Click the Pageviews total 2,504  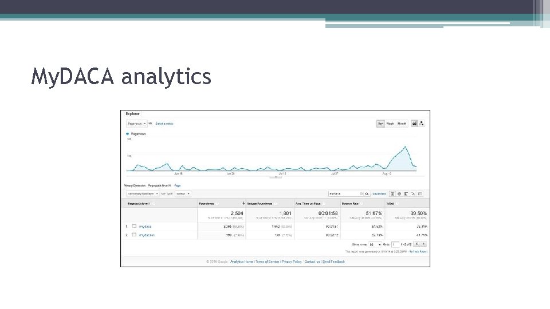[237, 213]
